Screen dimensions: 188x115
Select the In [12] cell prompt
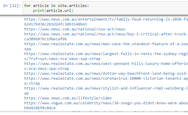coord(12,6)
